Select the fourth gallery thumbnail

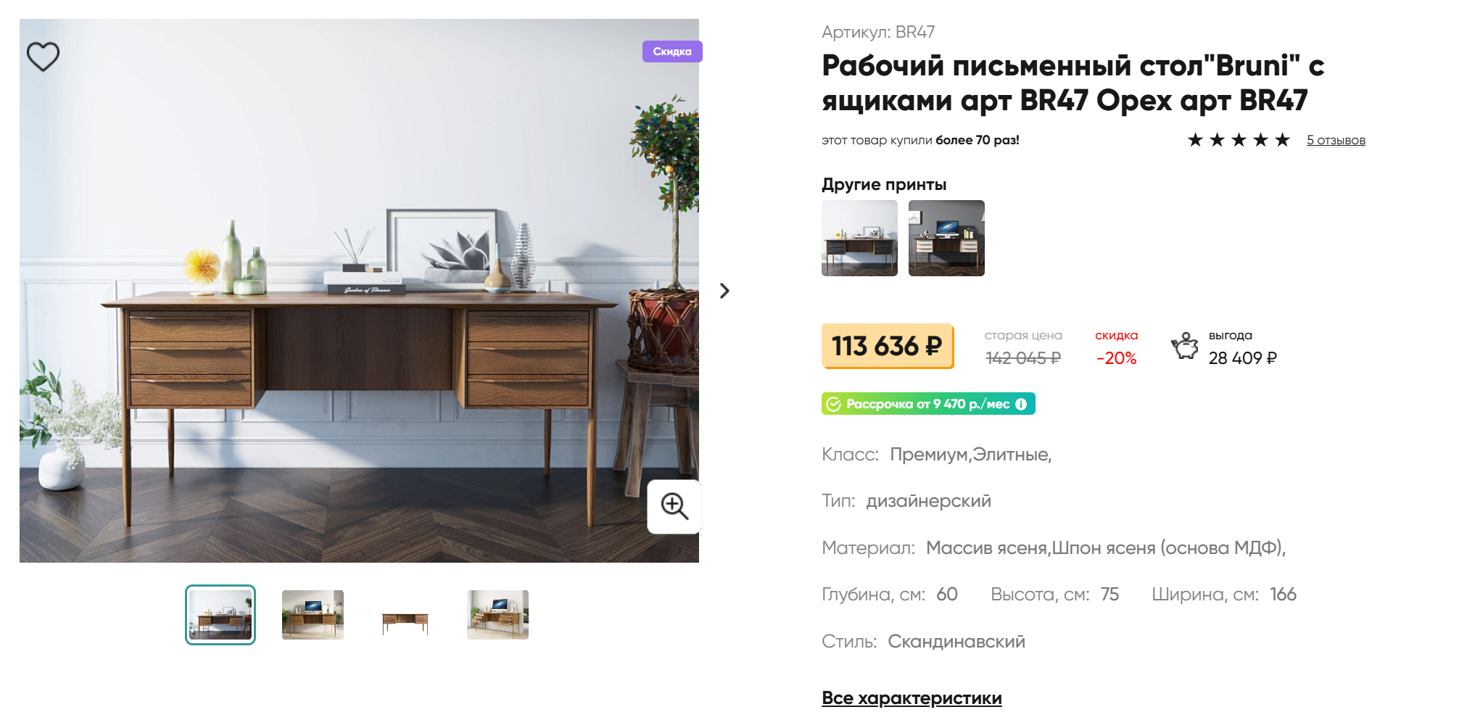[x=497, y=615]
